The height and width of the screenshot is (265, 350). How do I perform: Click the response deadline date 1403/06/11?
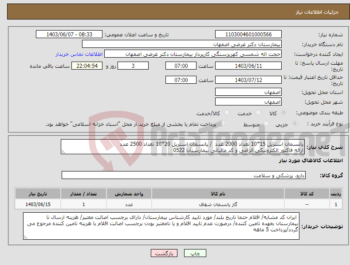248,66
